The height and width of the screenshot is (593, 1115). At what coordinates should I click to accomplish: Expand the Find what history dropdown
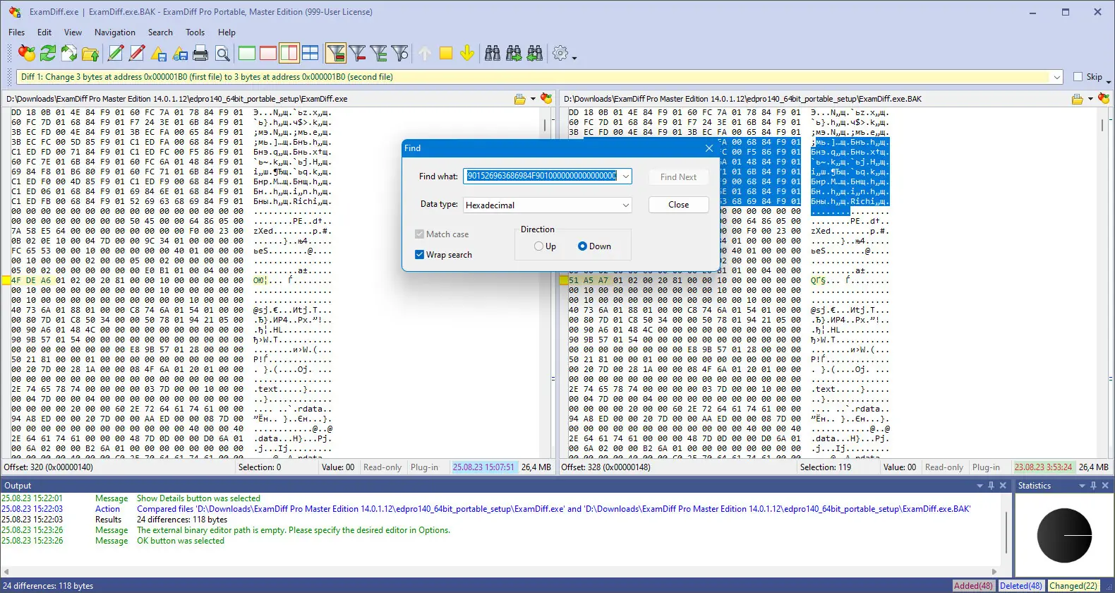pos(625,176)
